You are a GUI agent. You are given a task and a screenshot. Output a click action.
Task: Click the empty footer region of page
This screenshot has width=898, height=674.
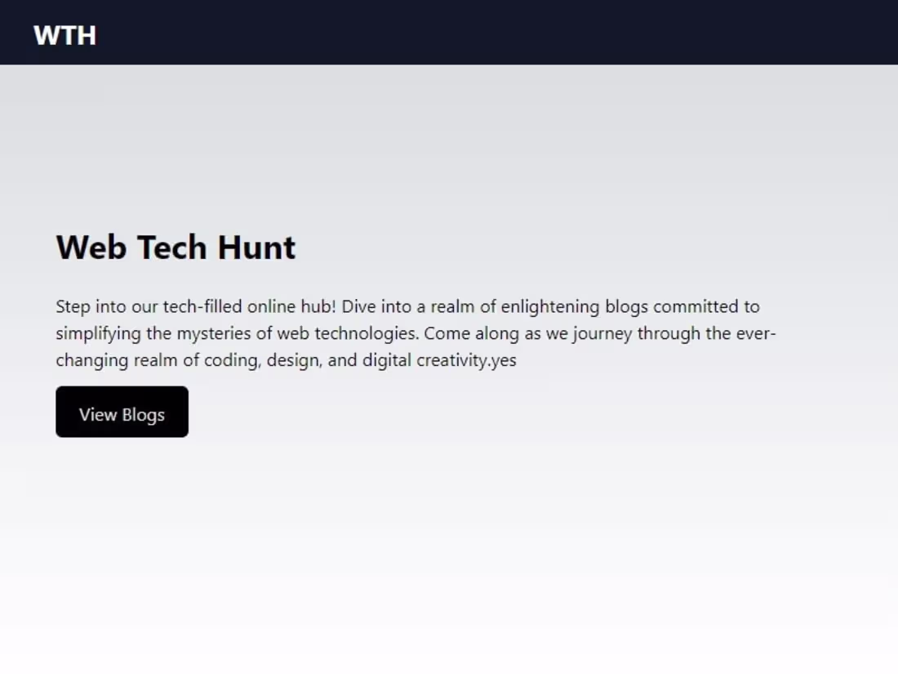coord(449,645)
